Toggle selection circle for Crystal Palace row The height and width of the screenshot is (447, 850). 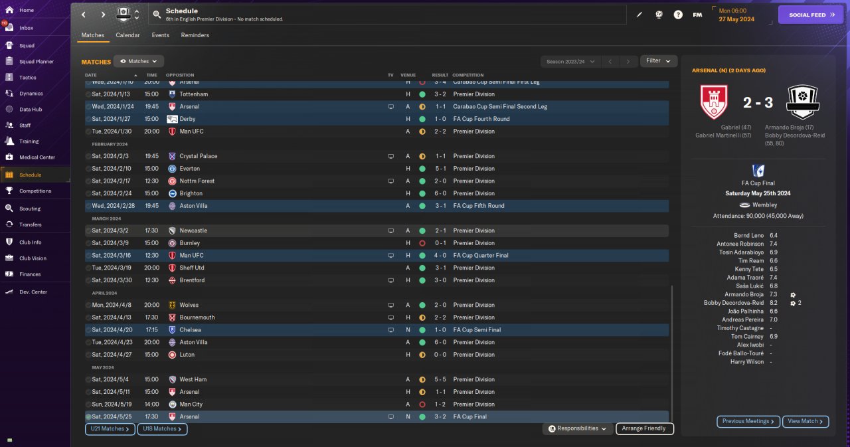[x=88, y=157]
